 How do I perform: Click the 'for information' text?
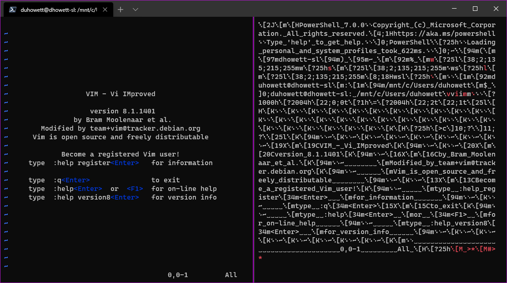tap(182, 163)
